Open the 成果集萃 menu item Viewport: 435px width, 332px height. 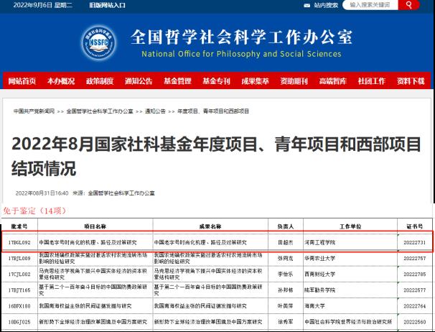point(255,81)
